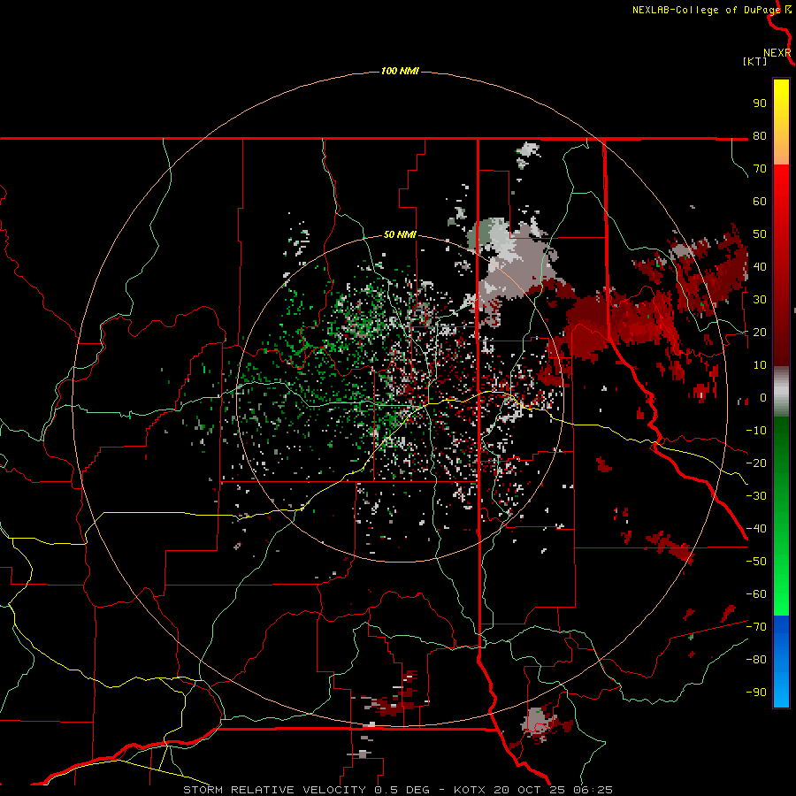The image size is (796, 796).
Task: Click the -30 value on the velocity scale
Action: [x=756, y=496]
